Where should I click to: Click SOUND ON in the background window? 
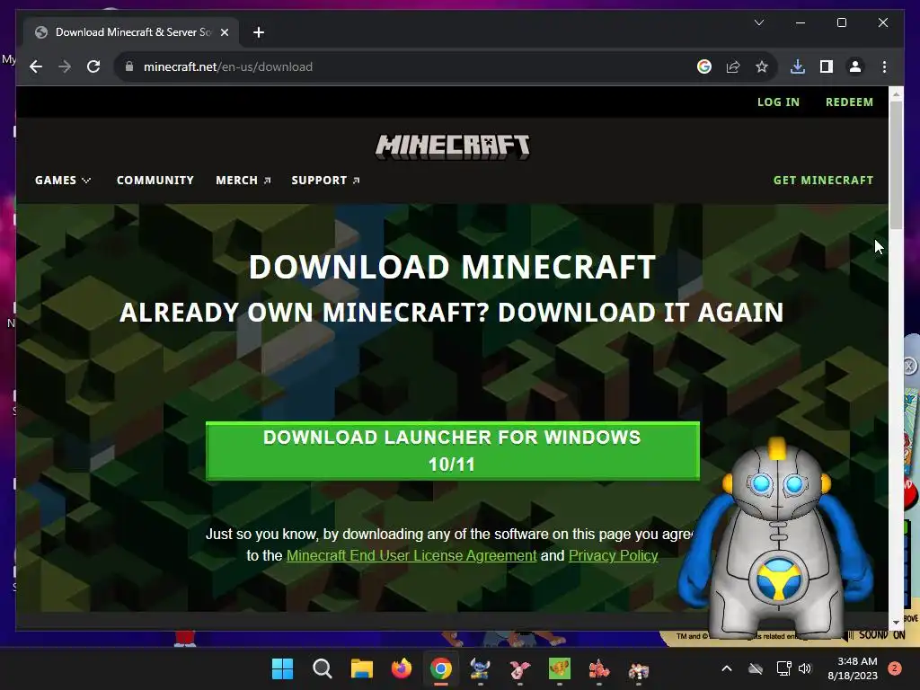(882, 635)
